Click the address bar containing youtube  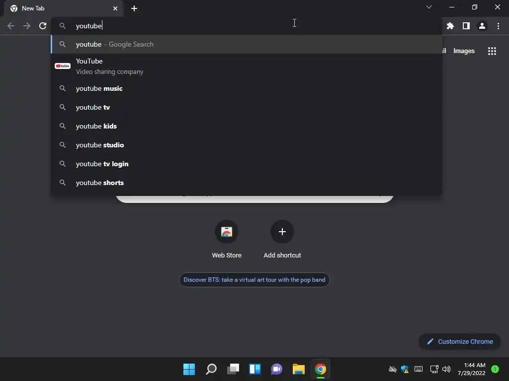click(247, 26)
